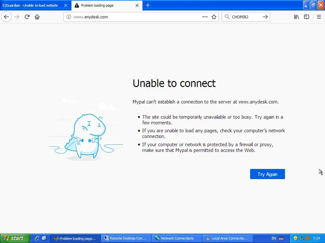Screen dimensions: 325x243
Task: Select the Problem loading page tab
Action: point(104,5)
